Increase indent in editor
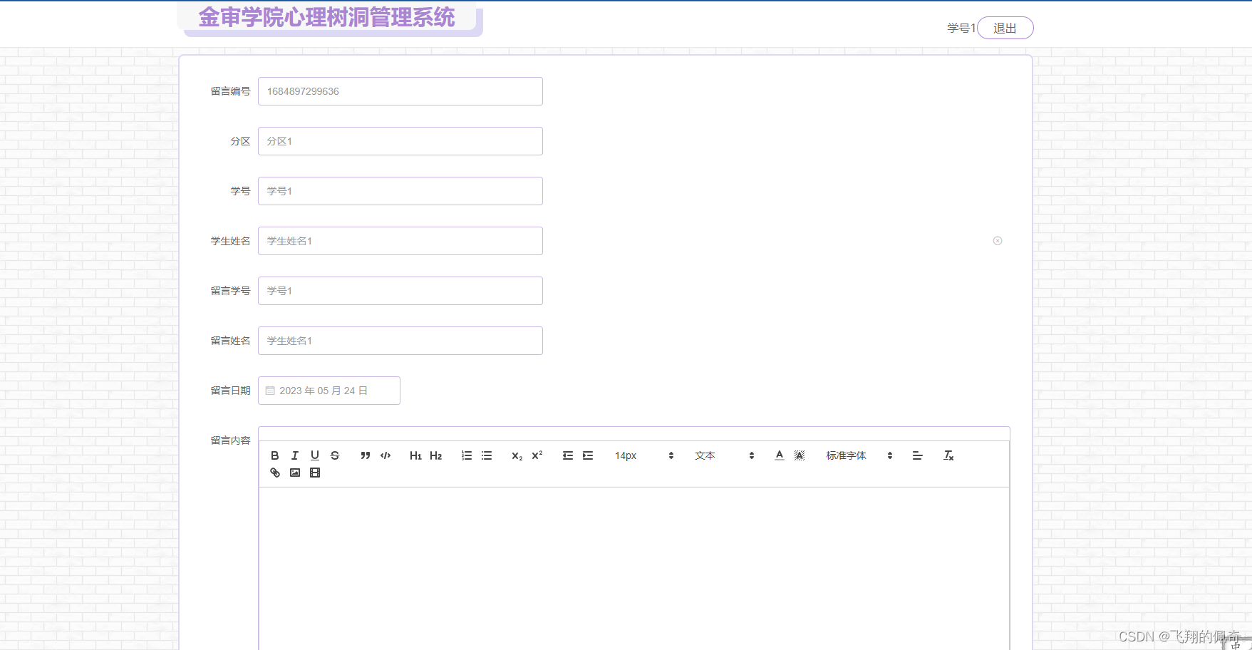 coord(588,455)
